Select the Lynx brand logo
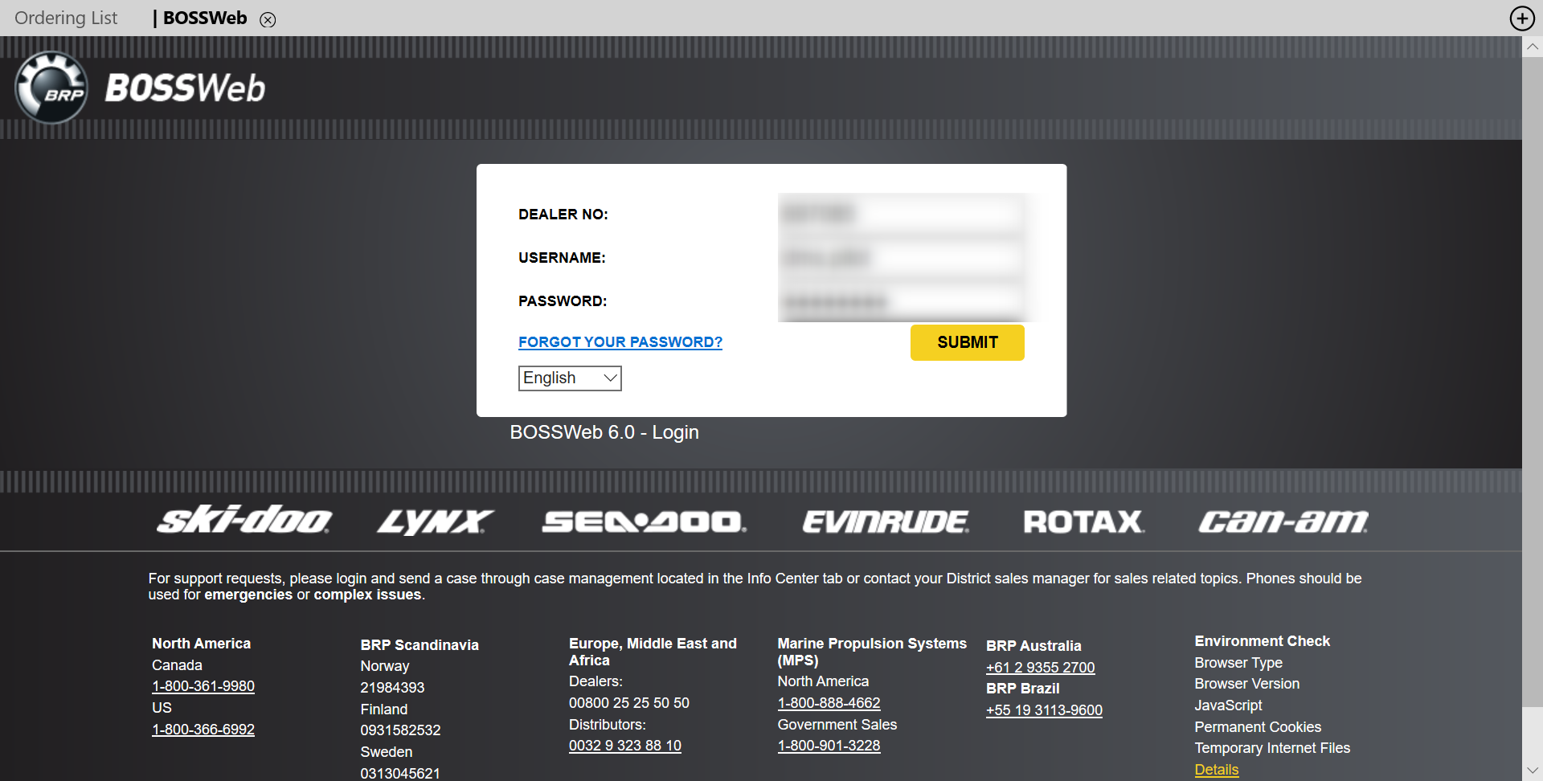1543x781 pixels. tap(434, 521)
